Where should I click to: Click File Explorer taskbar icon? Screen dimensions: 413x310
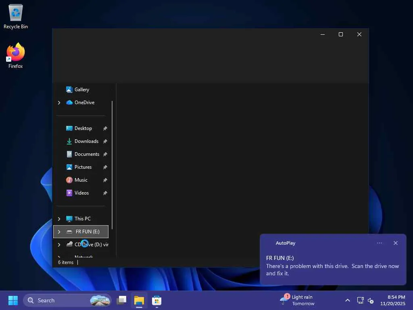[139, 300]
